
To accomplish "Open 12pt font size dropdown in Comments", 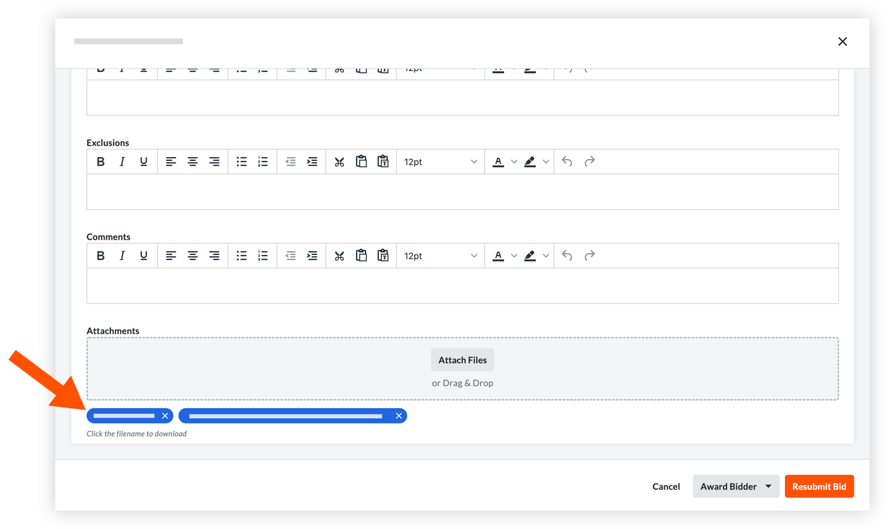I will pyautogui.click(x=441, y=256).
